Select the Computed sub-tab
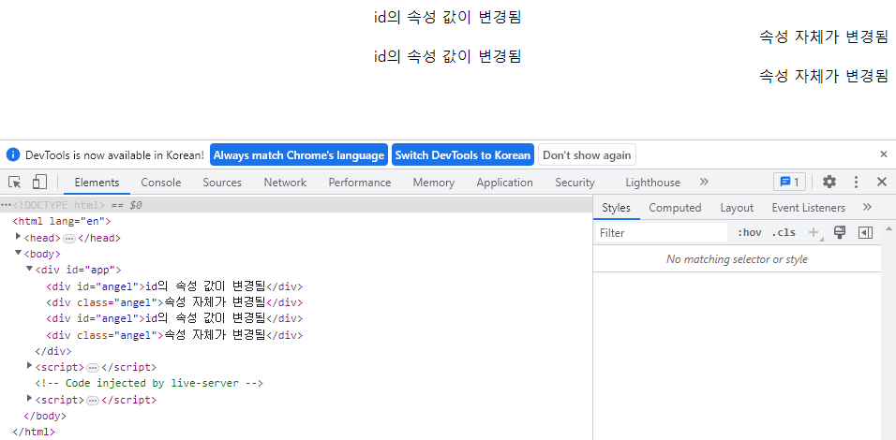The width and height of the screenshot is (896, 440). click(x=675, y=208)
